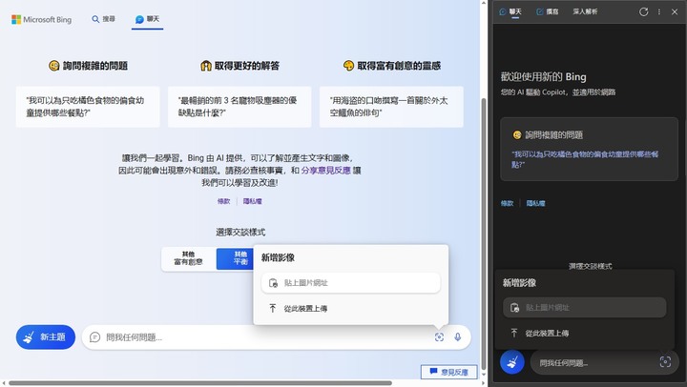Open the 分享意見反應 link
This screenshot has height=387, width=687.
[325, 170]
